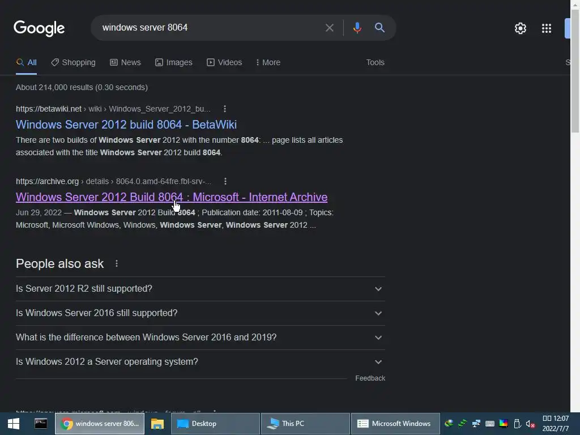Open the File Explorer taskbar icon
The image size is (580, 435).
click(x=157, y=424)
